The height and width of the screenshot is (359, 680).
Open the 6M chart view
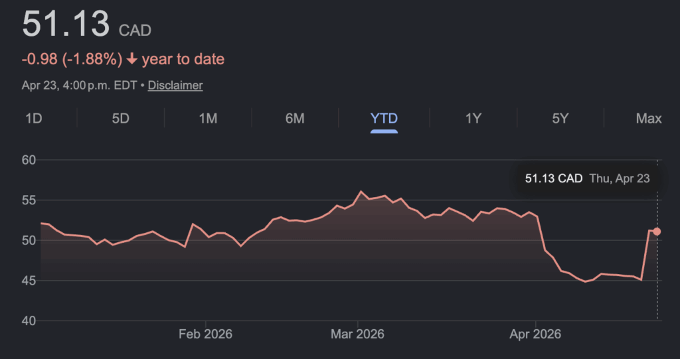[295, 118]
